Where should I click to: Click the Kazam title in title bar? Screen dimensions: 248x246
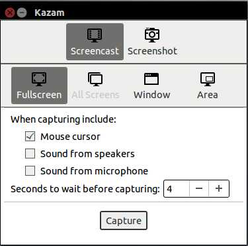click(50, 13)
